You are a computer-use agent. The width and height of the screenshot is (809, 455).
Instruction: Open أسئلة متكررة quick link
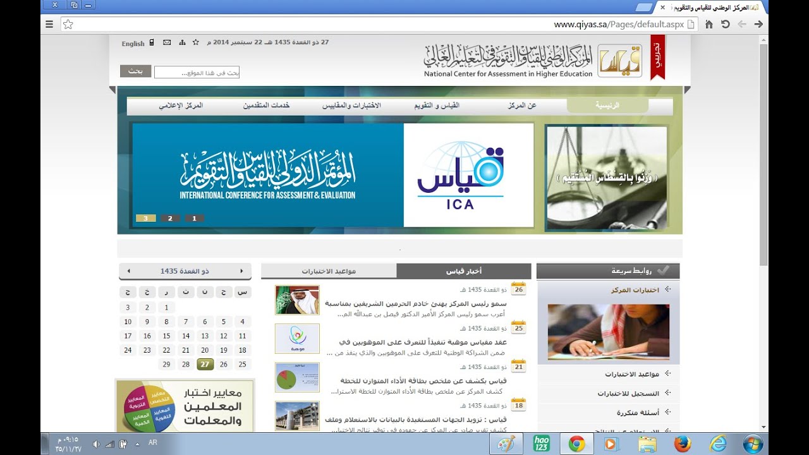638,413
